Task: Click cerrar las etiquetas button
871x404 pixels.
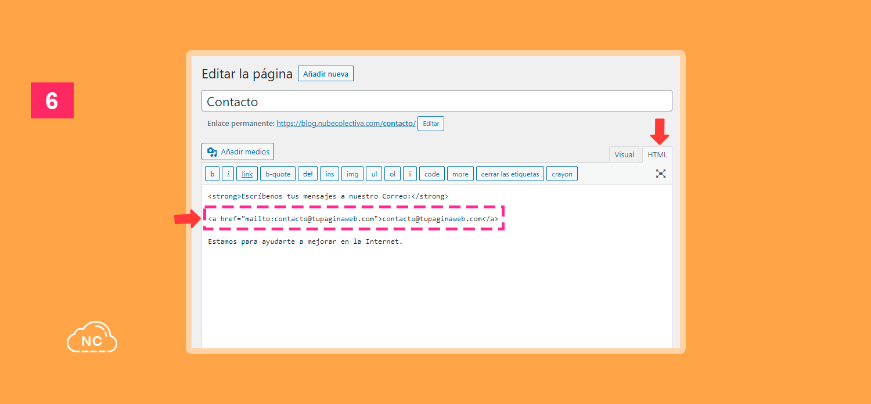Action: click(x=510, y=174)
